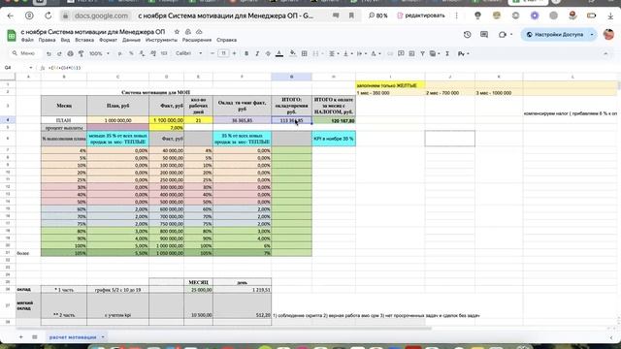This screenshot has width=621, height=349.
Task: Open the Google account avatar
Action: (608, 35)
